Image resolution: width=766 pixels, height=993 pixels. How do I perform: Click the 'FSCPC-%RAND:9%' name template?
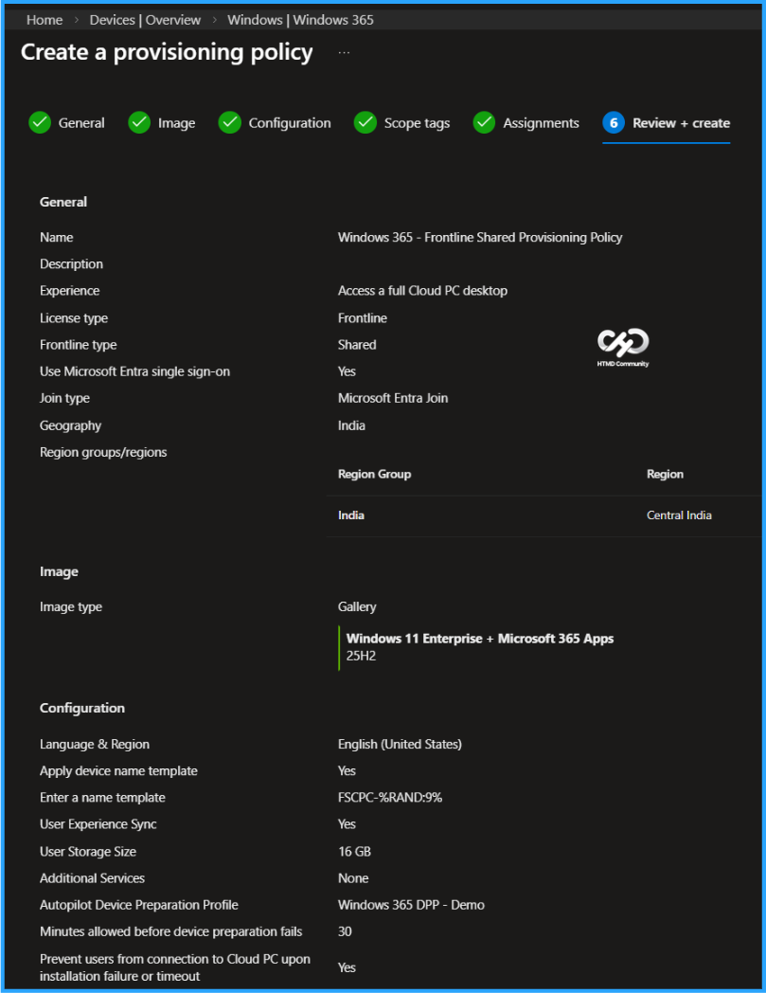click(x=390, y=798)
